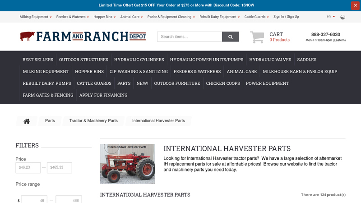The height and width of the screenshot is (203, 361).
Task: Open REBUILT DAIRY PUMPS menu
Action: (47, 83)
